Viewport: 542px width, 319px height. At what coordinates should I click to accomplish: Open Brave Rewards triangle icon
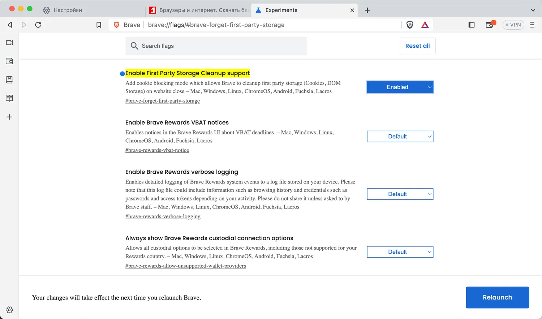coord(425,25)
